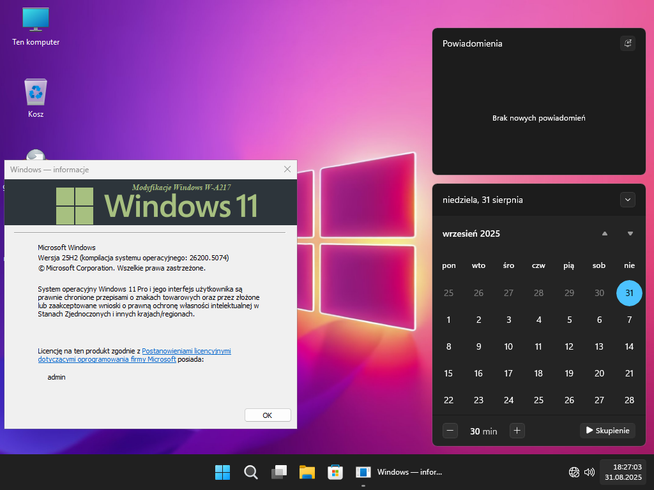Open Microsoft Store taskbar icon
This screenshot has width=654, height=490.
coord(335,472)
